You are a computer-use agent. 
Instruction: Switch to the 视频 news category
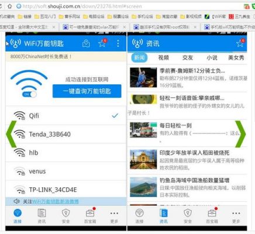pyautogui.click(x=163, y=58)
